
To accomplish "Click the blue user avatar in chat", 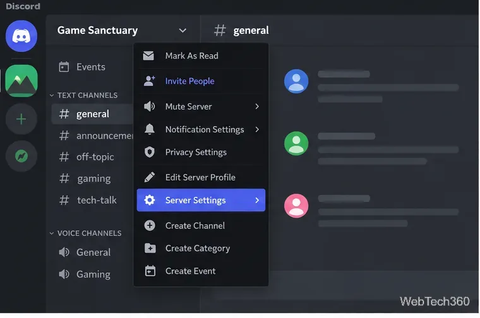I will tap(296, 81).
